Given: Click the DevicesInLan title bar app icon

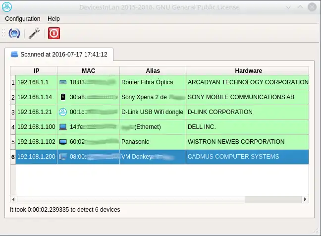Looking at the screenshot, I should pyautogui.click(x=7, y=7).
